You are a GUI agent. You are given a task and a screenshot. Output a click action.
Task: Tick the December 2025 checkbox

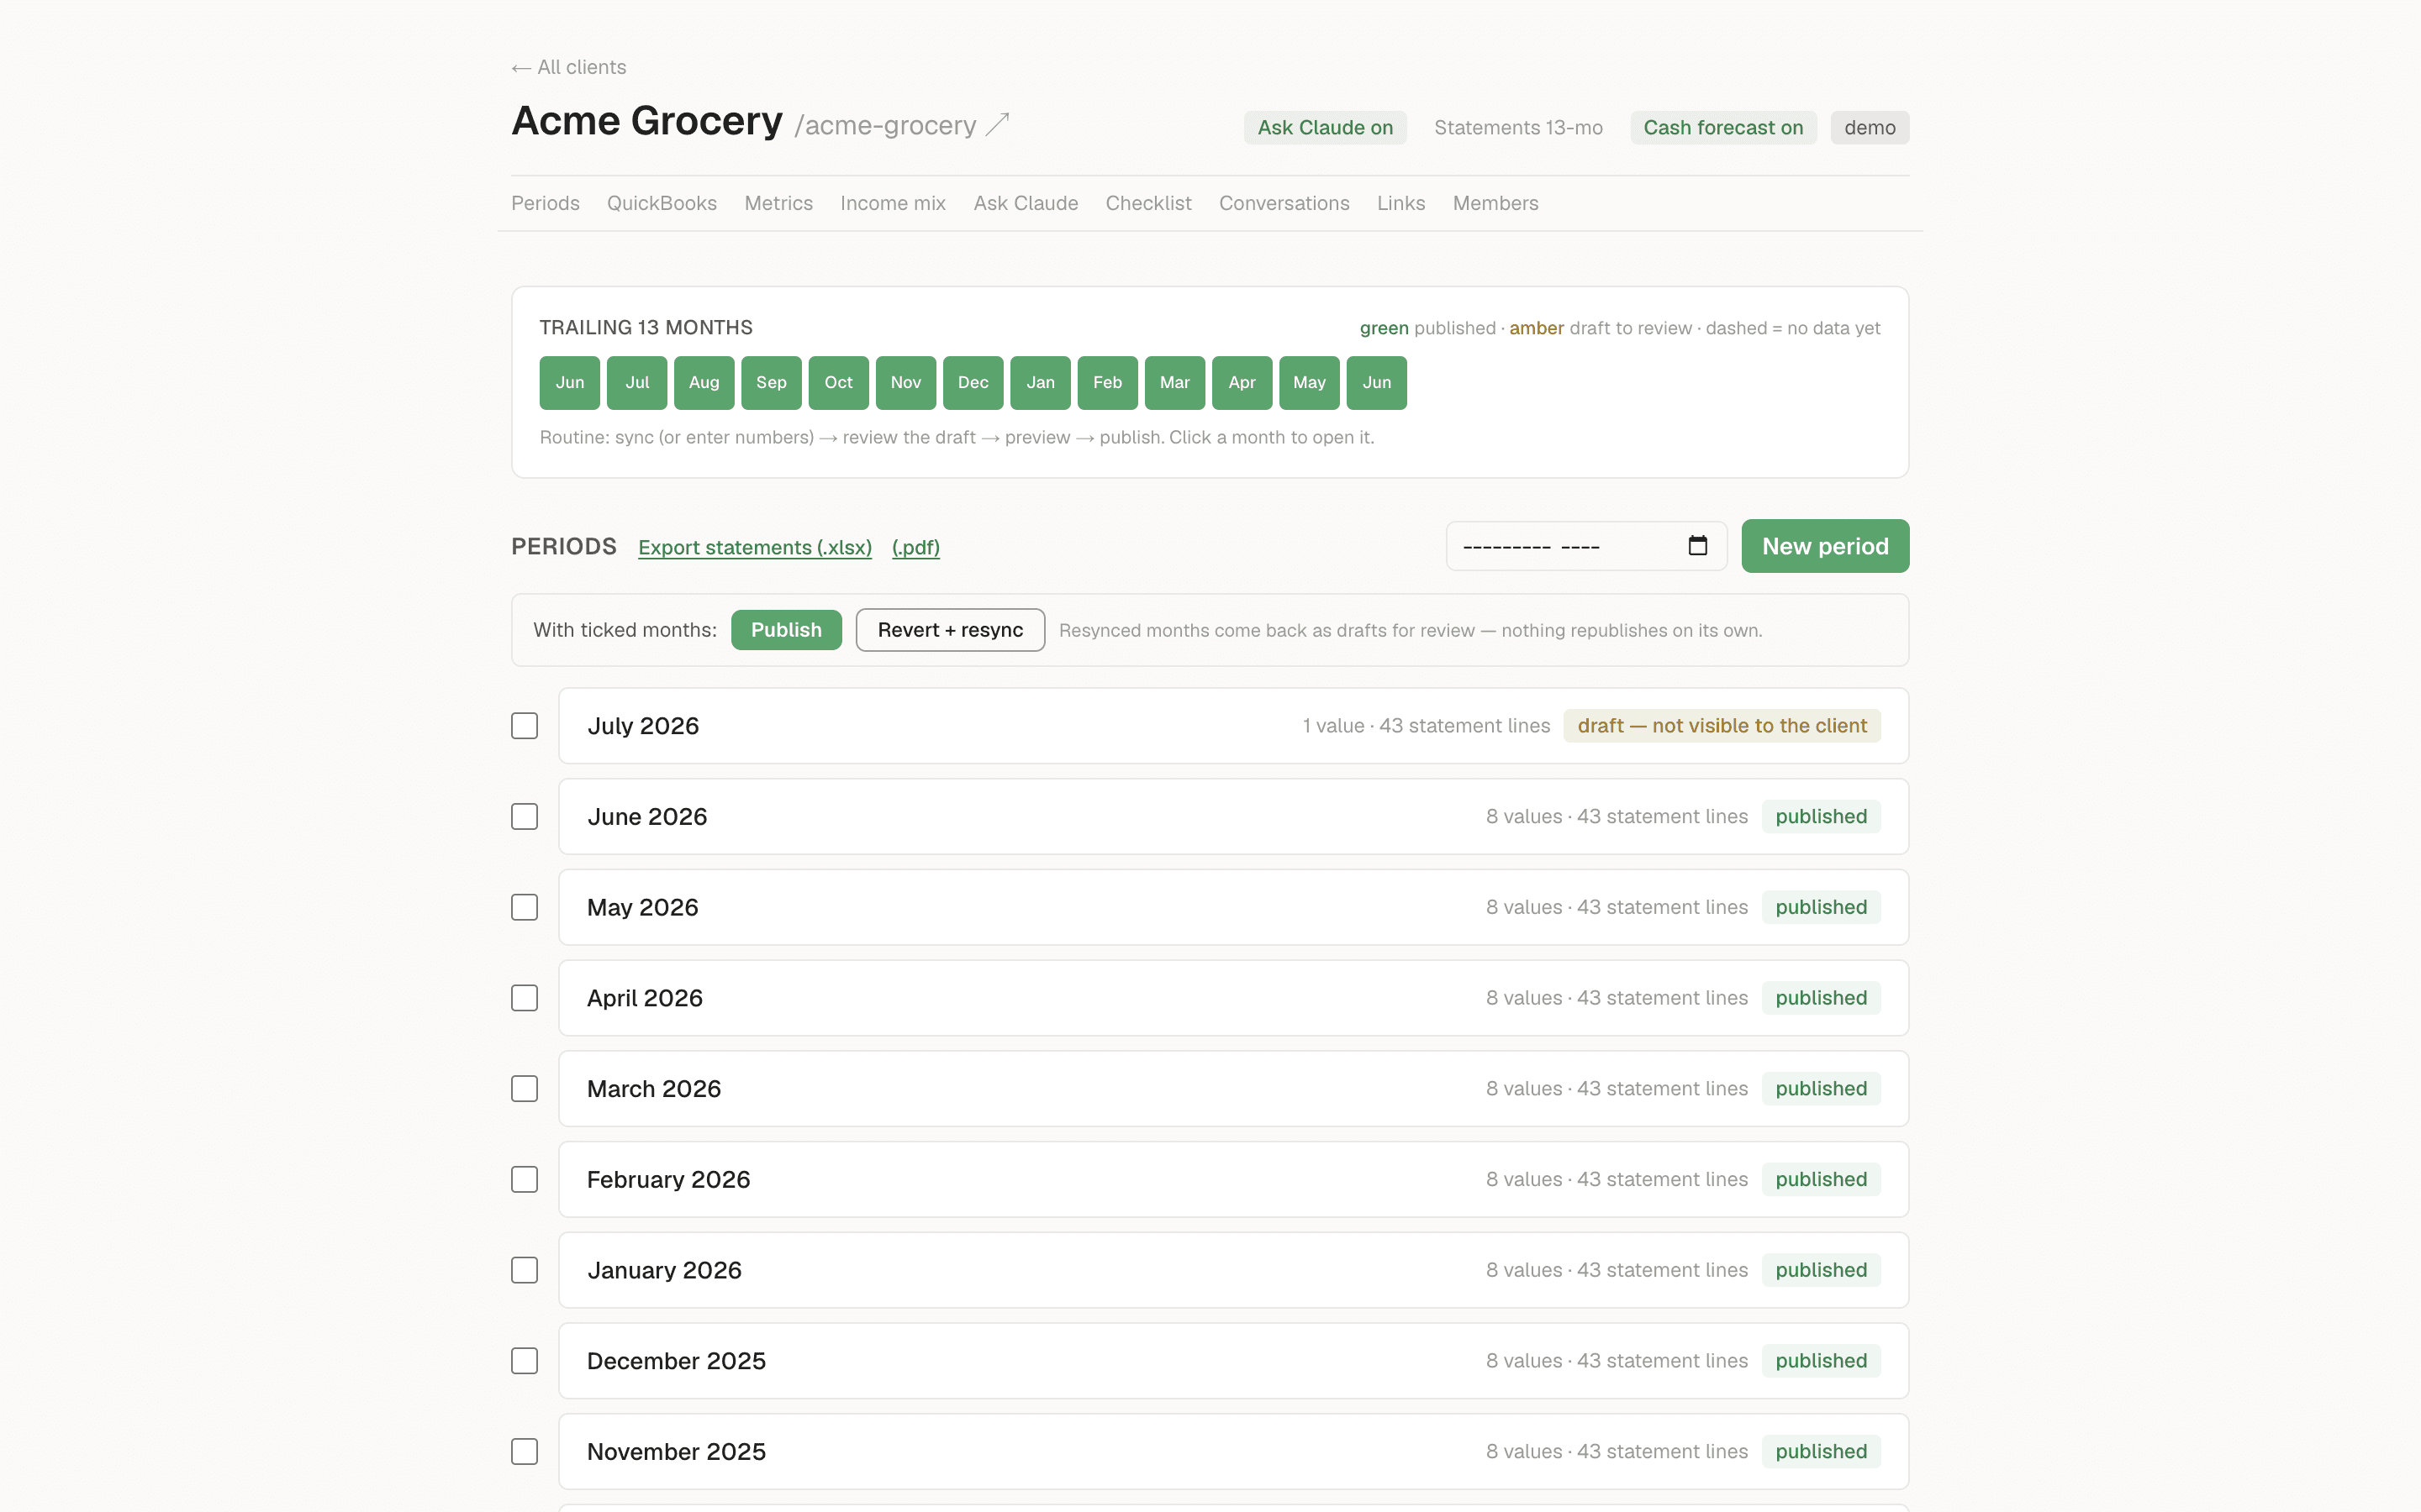click(525, 1361)
